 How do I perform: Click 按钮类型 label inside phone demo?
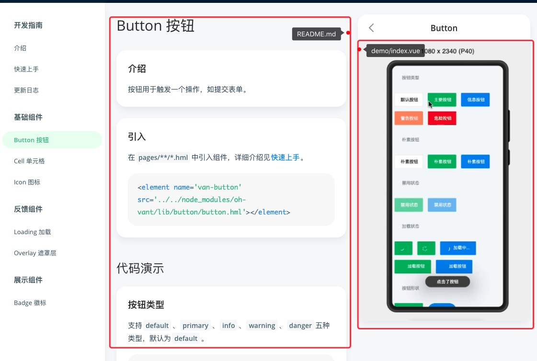point(410,78)
